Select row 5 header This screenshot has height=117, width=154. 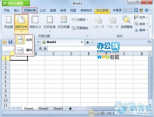click(x=6, y=77)
